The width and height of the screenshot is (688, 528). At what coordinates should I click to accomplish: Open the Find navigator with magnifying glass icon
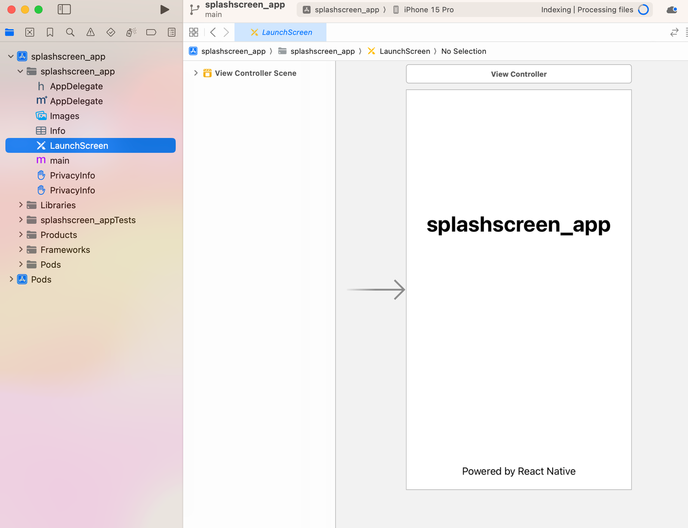coord(70,32)
